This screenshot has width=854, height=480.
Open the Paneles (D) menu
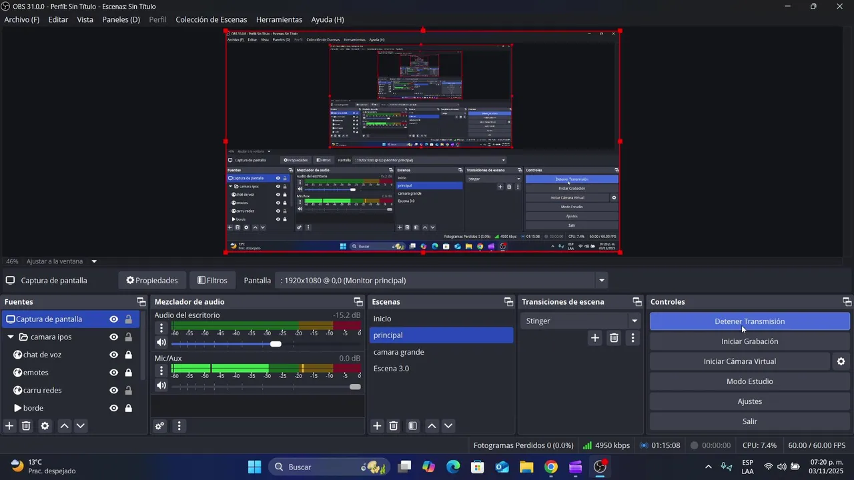[121, 19]
